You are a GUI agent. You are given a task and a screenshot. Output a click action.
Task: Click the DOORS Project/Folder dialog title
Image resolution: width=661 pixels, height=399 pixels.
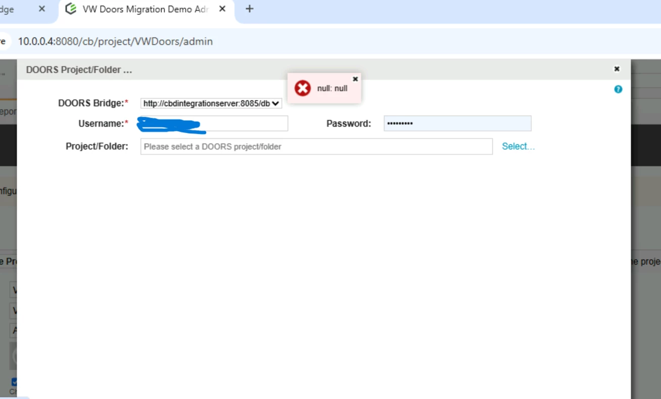coord(79,70)
